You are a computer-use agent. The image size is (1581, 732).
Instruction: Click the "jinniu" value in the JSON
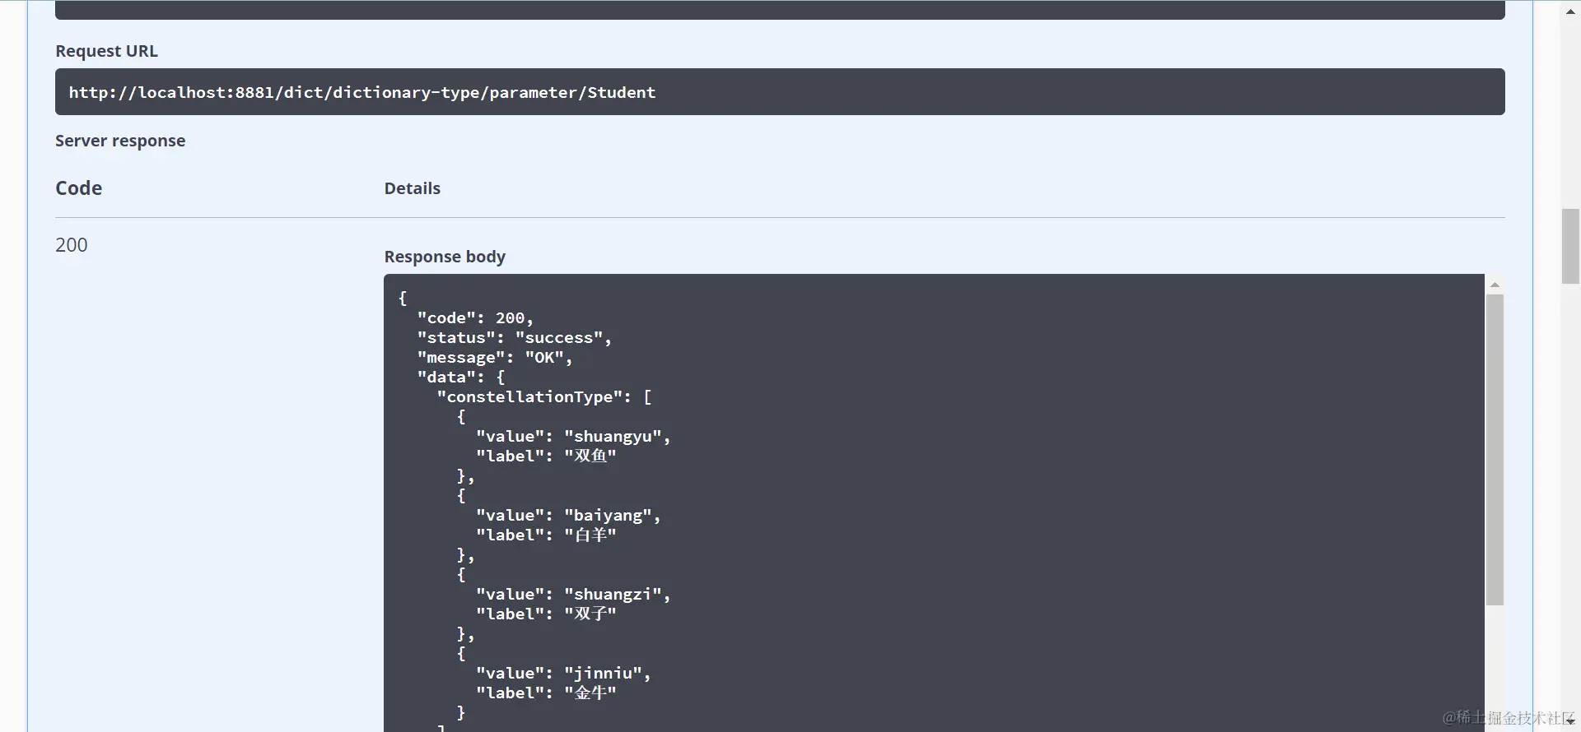point(607,674)
